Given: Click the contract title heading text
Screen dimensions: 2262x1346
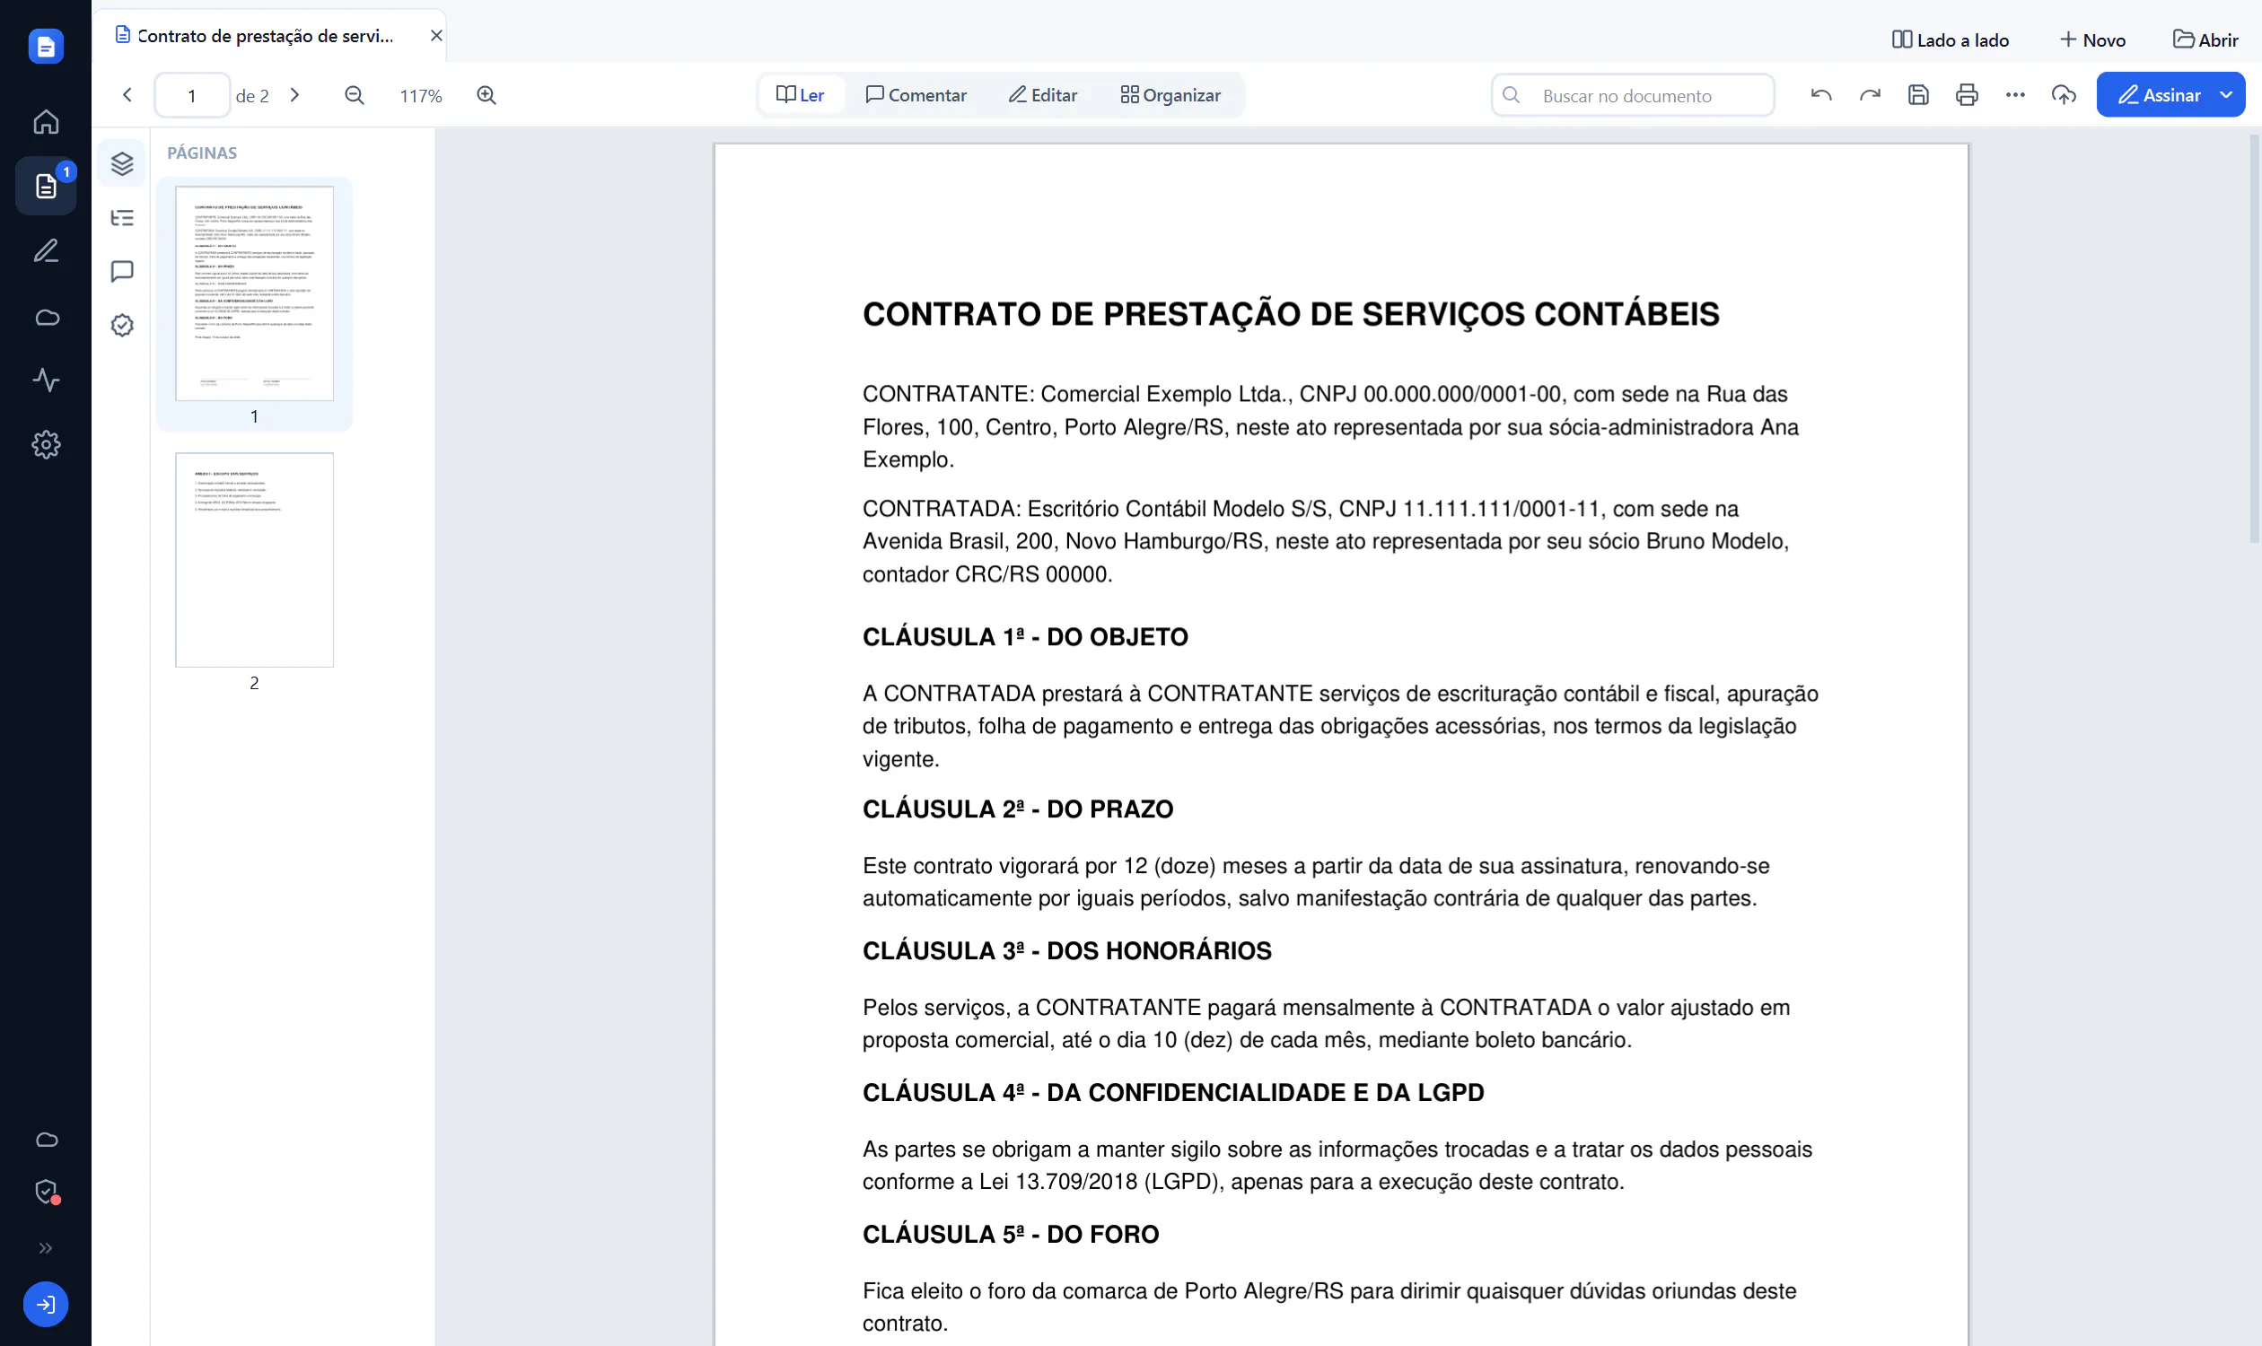Looking at the screenshot, I should click(1291, 314).
